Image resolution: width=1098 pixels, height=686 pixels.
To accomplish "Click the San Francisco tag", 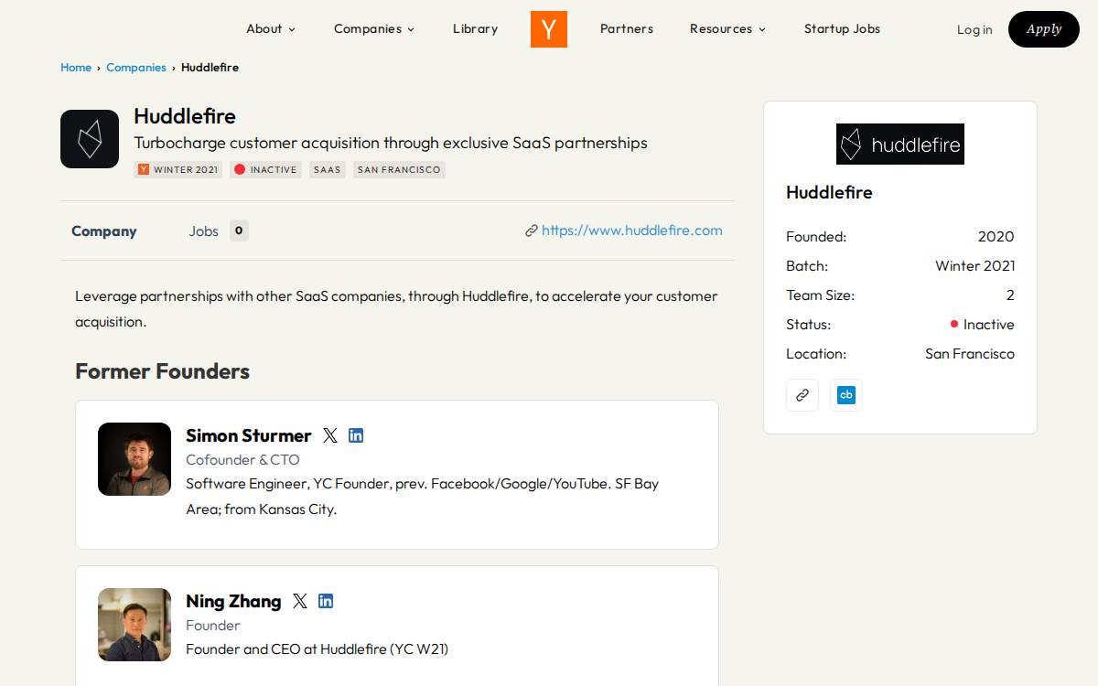I will (x=399, y=169).
